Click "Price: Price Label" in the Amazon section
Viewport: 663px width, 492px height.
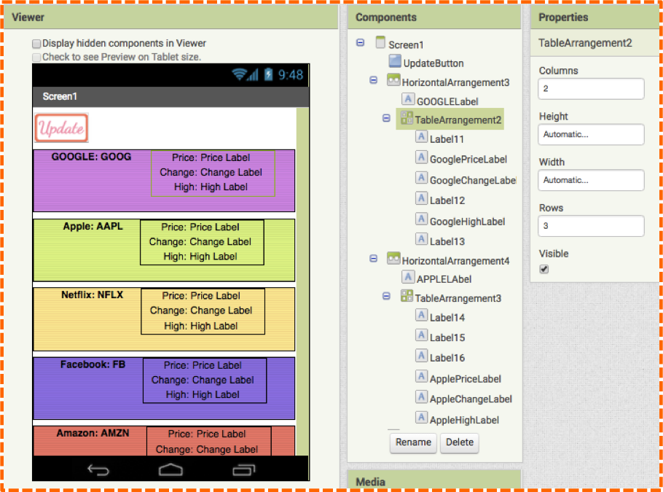coord(207,434)
